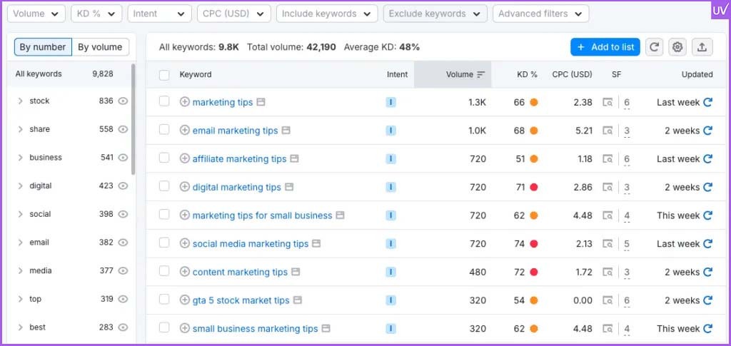Click the Add to list button

tap(605, 47)
